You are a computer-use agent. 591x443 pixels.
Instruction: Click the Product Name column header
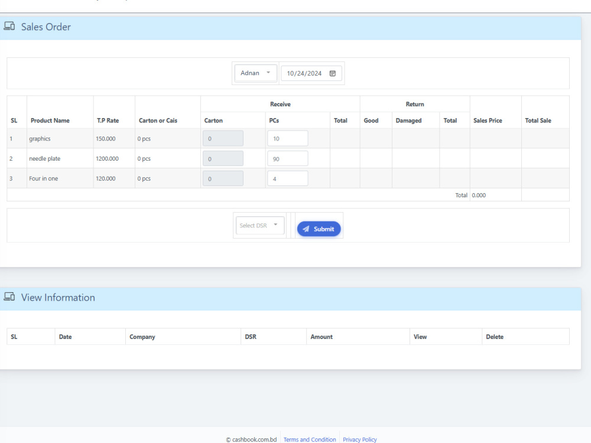[50, 120]
